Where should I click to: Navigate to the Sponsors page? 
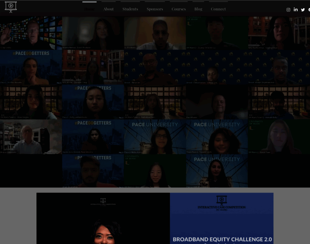(x=155, y=9)
